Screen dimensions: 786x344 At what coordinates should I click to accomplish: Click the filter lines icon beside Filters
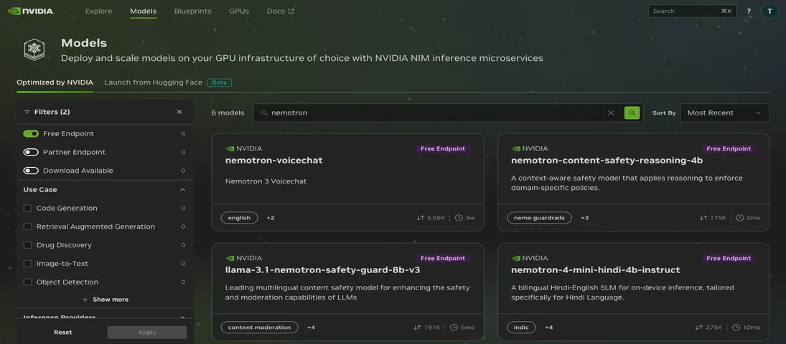(27, 113)
